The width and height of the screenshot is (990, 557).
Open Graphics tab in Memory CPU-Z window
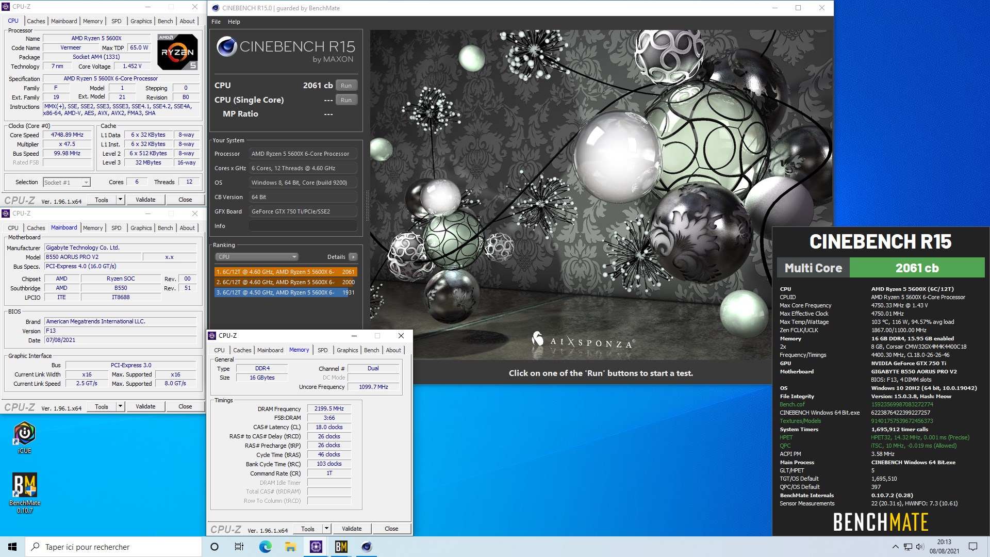coord(348,350)
